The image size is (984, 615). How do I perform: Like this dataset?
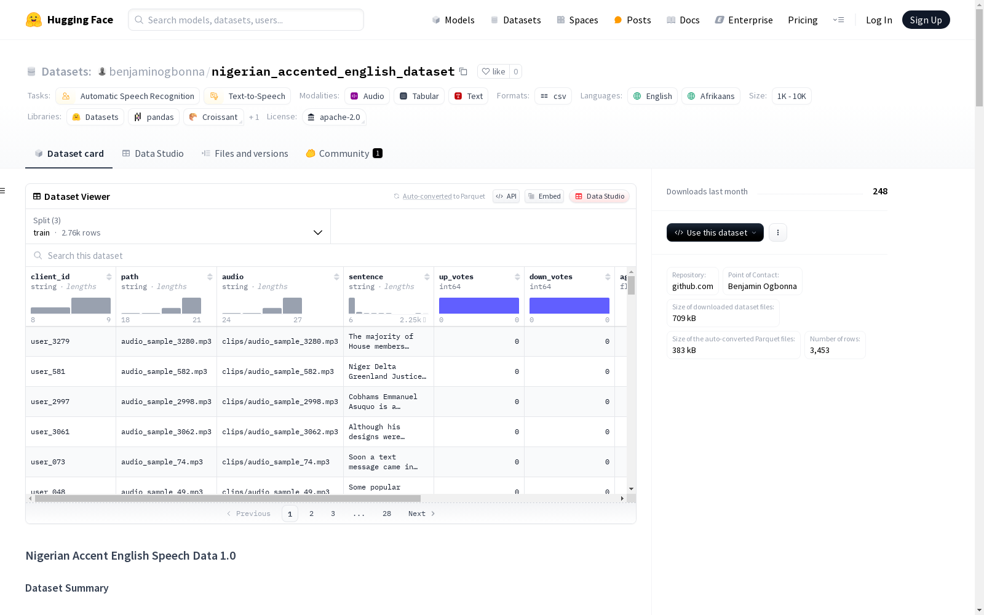[493, 71]
